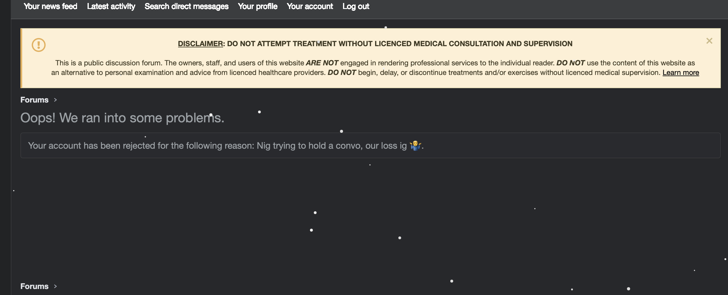
Task: Click the Log out link
Action: coord(356,6)
